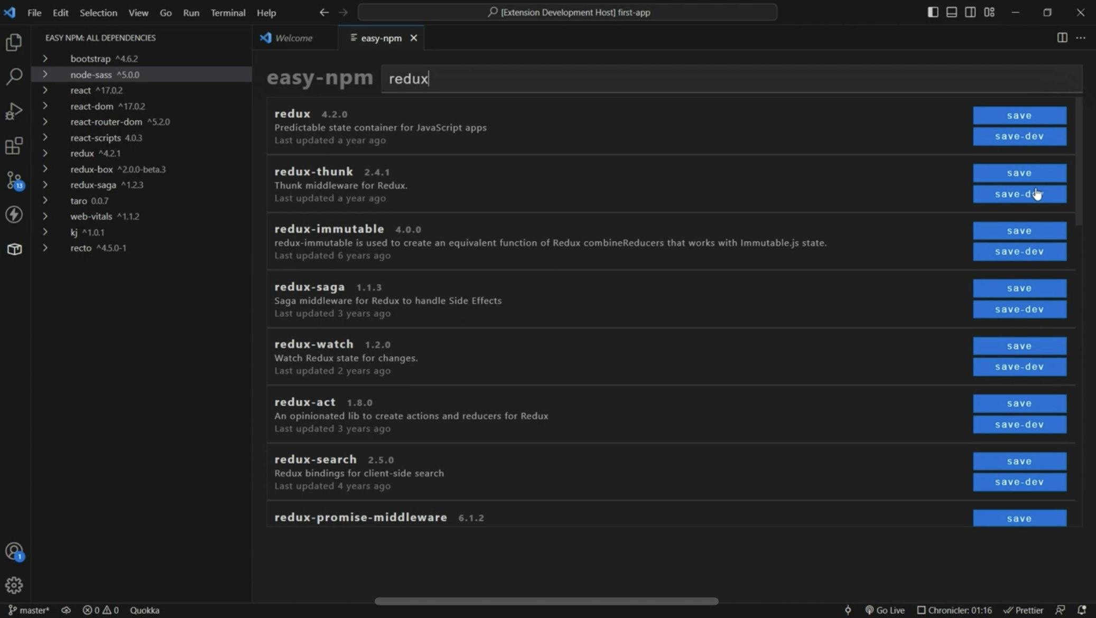
Task: Click the feedback person icon in status bar
Action: [1060, 610]
